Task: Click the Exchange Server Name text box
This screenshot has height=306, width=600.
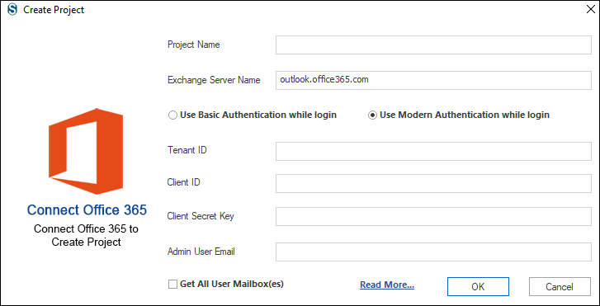Action: pos(433,80)
